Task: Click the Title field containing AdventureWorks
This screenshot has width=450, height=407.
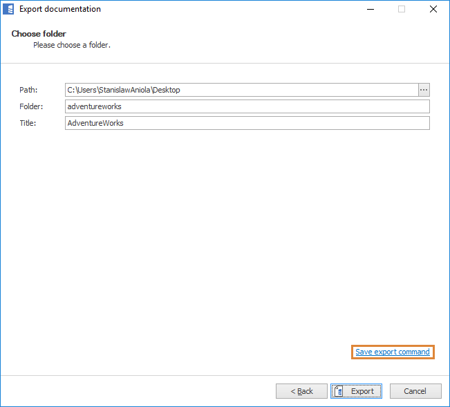Action: pyautogui.click(x=247, y=123)
